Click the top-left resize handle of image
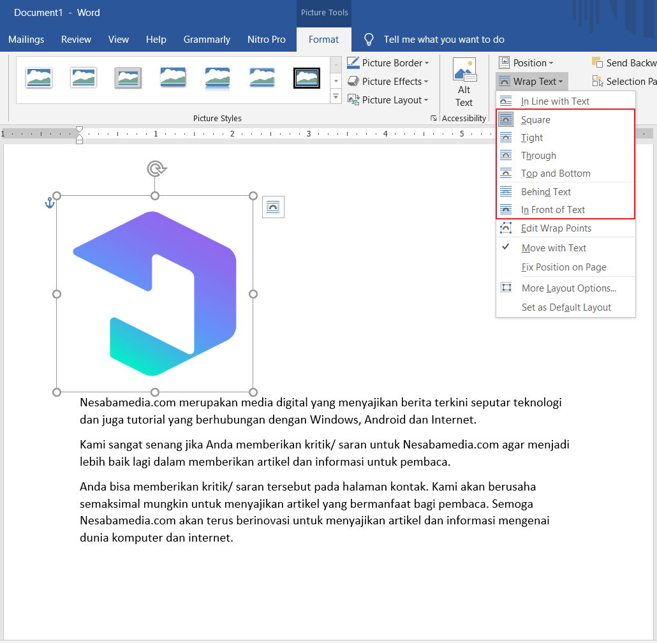The height and width of the screenshot is (643, 657). coord(57,196)
